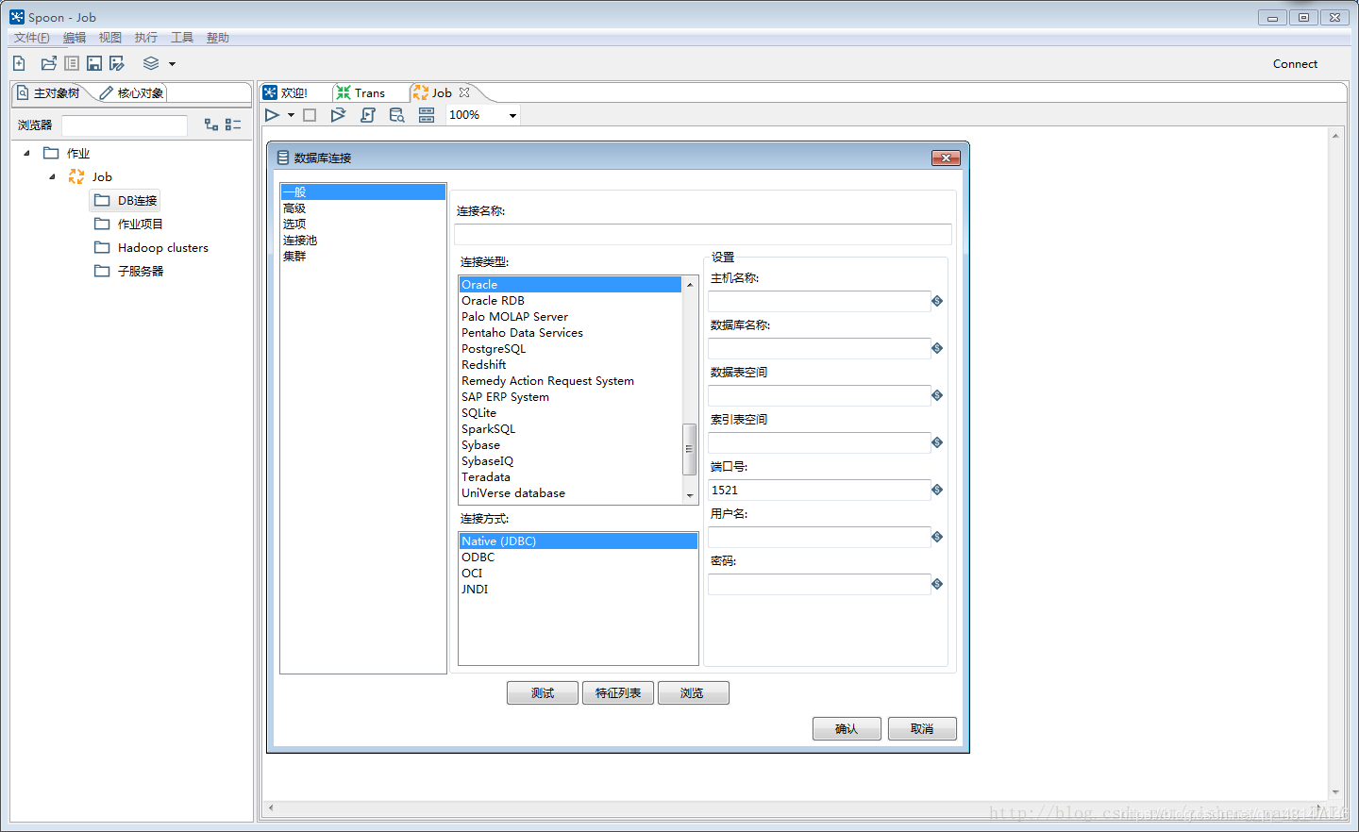Choose SQLite connection type
Image resolution: width=1359 pixels, height=832 pixels.
570,413
